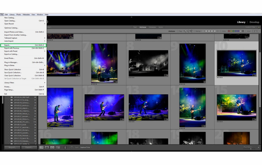Choose Exit from the File menu
The height and width of the screenshot is (165, 262).
[x=23, y=94]
